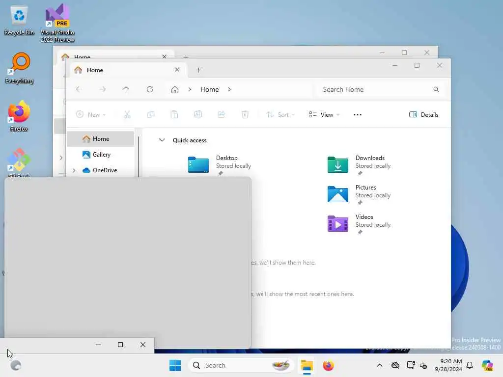Image resolution: width=503 pixels, height=377 pixels.
Task: Click the taskbar Search box
Action: [241, 365]
